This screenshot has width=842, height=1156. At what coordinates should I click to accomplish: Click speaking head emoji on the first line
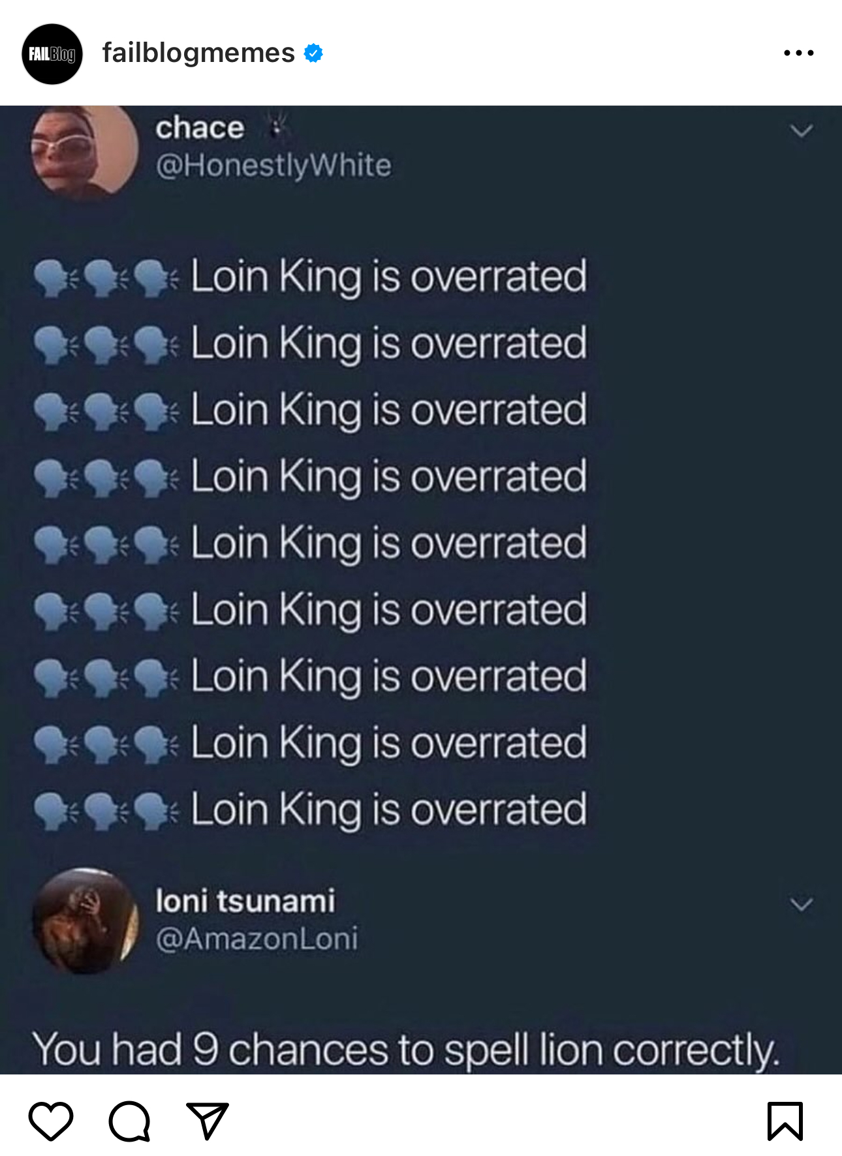coord(54,278)
